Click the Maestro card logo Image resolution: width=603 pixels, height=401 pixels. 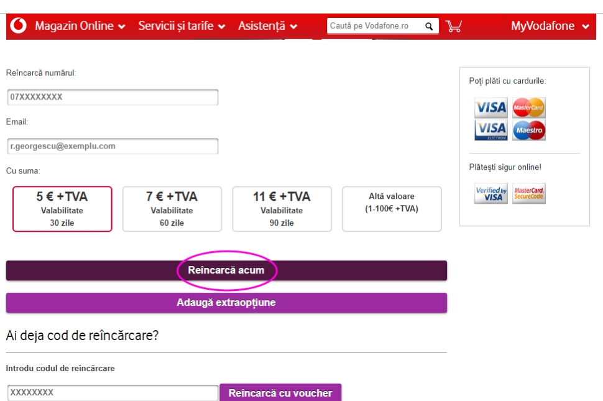(x=529, y=131)
